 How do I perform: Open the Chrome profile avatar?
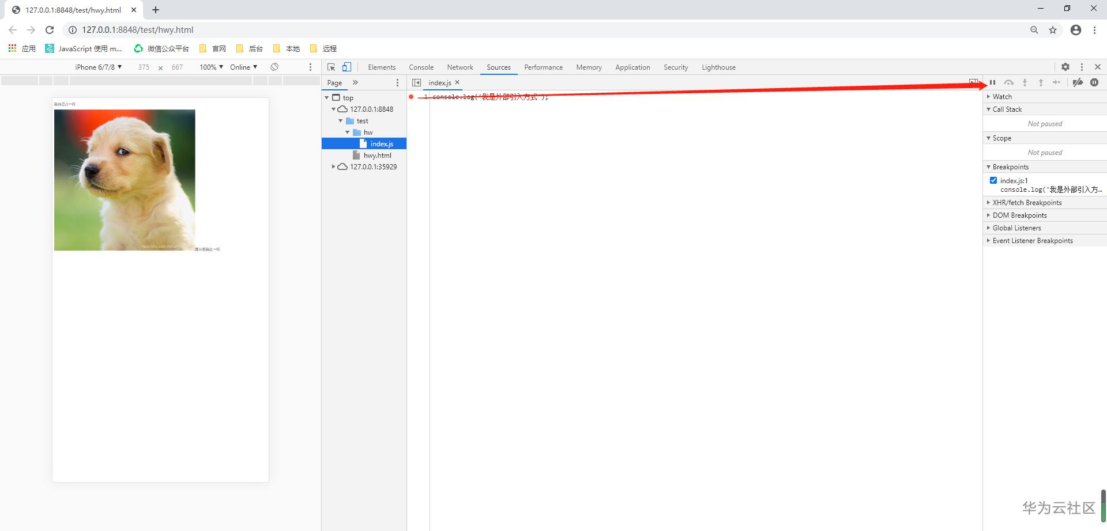(1076, 30)
